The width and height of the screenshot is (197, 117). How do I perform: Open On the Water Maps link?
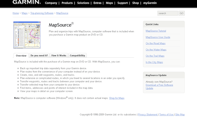[156, 50]
